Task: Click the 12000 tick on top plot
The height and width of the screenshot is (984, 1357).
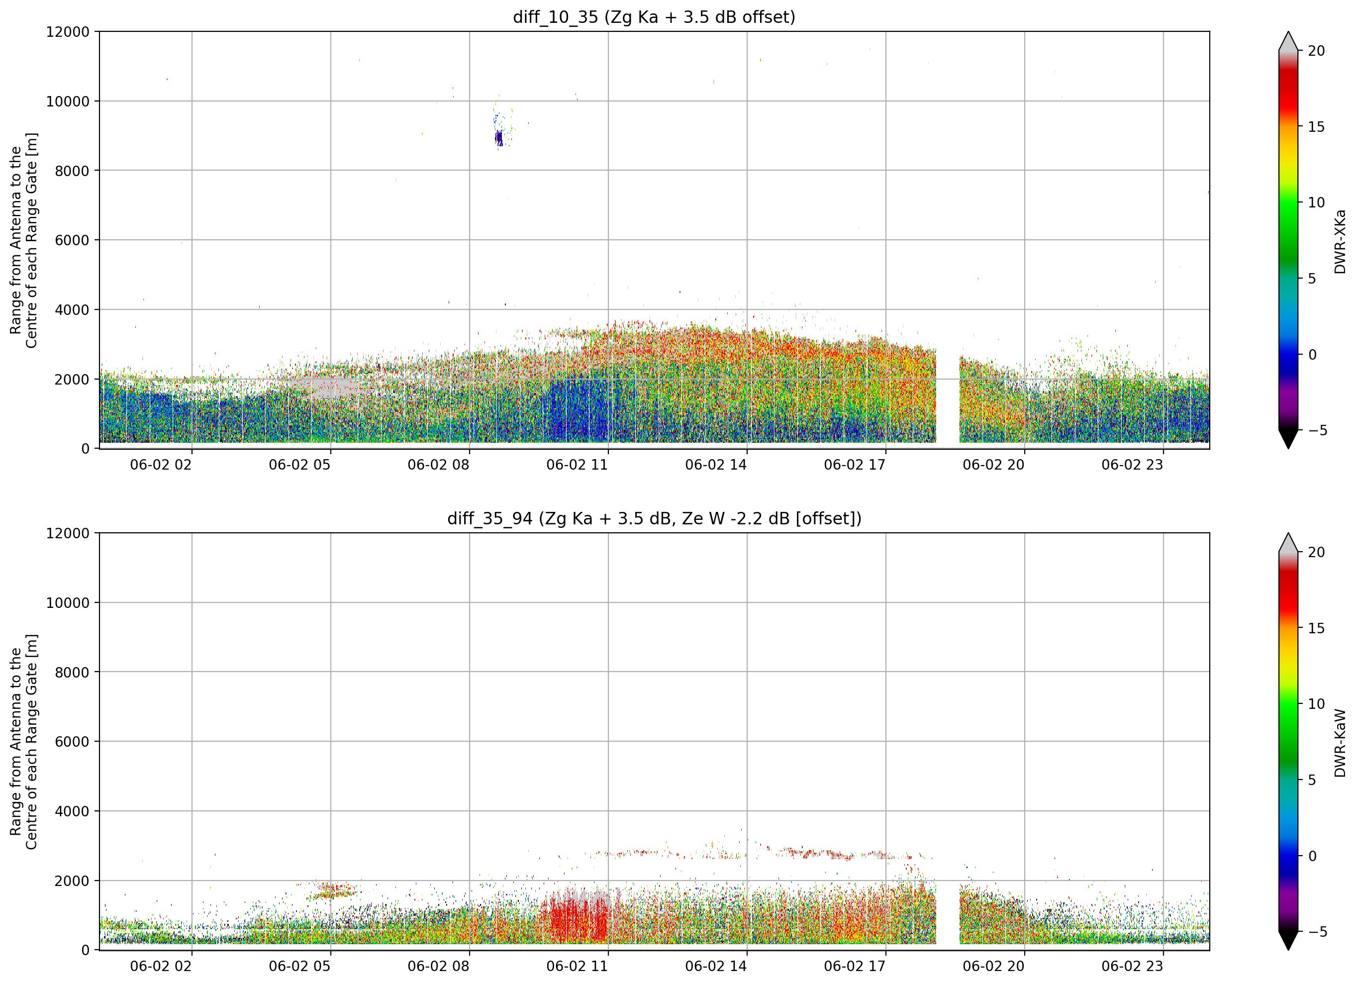Action: tap(68, 32)
